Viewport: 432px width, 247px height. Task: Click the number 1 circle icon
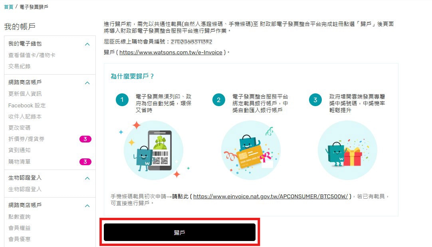[x=122, y=100]
